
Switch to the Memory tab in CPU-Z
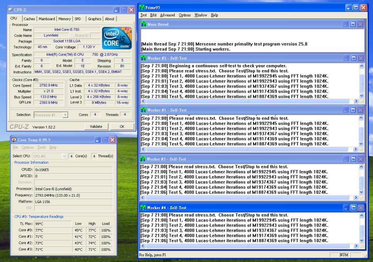(65, 19)
